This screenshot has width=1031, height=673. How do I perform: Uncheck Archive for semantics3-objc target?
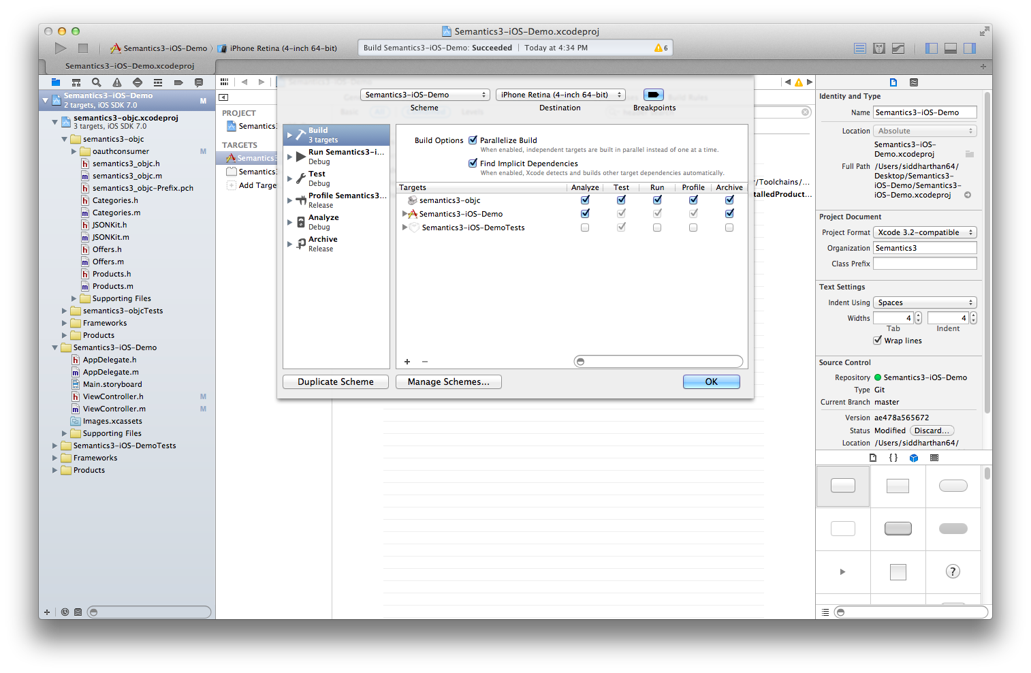pyautogui.click(x=729, y=200)
